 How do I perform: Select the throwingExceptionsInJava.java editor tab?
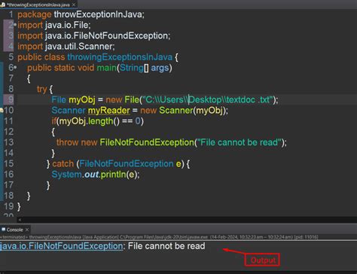(x=38, y=5)
